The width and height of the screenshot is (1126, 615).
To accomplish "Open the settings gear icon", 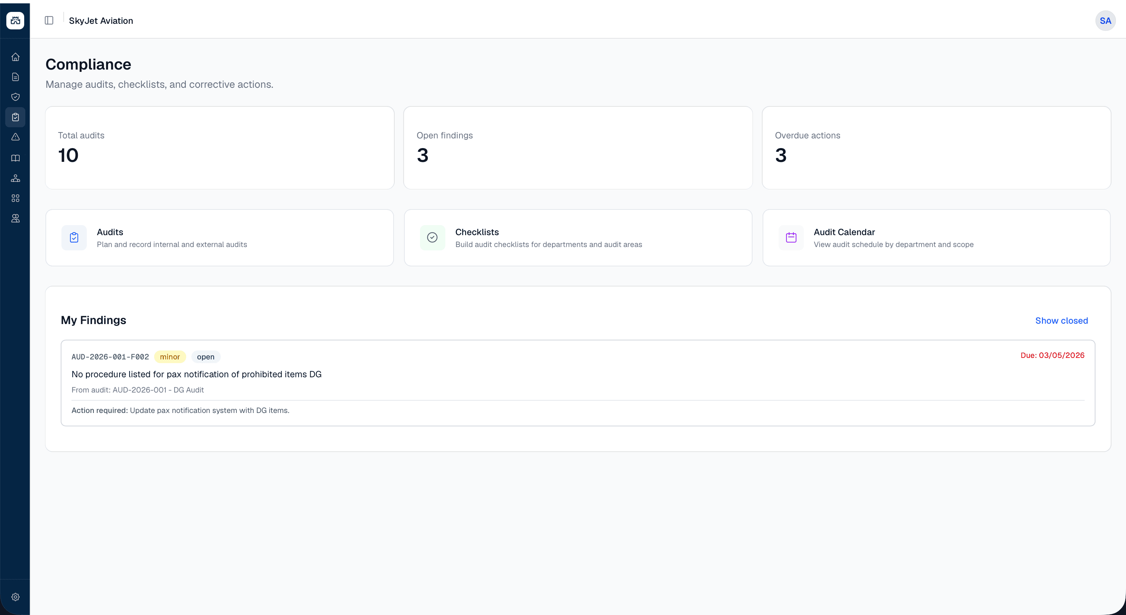I will tap(15, 597).
